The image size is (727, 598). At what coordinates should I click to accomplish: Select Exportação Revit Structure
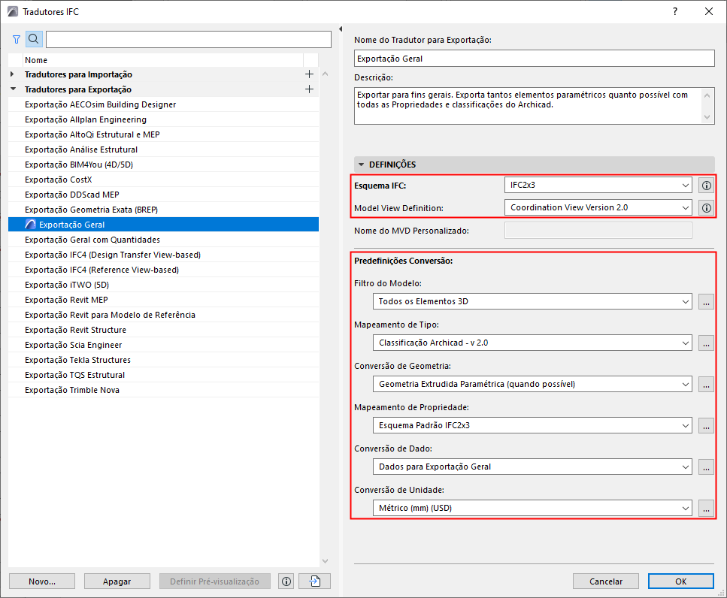pyautogui.click(x=163, y=330)
